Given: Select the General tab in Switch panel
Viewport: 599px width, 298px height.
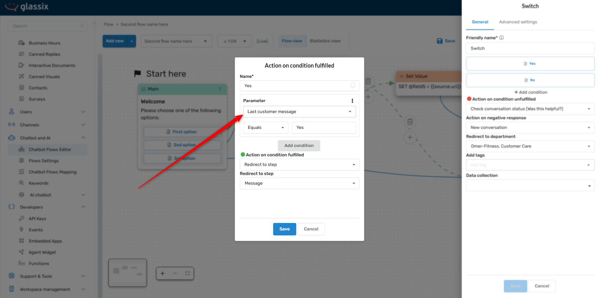Looking at the screenshot, I should (x=480, y=22).
